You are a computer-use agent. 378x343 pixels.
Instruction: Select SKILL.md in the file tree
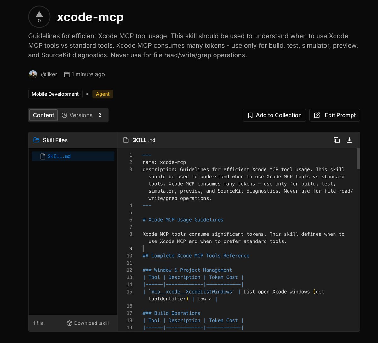tap(73, 156)
